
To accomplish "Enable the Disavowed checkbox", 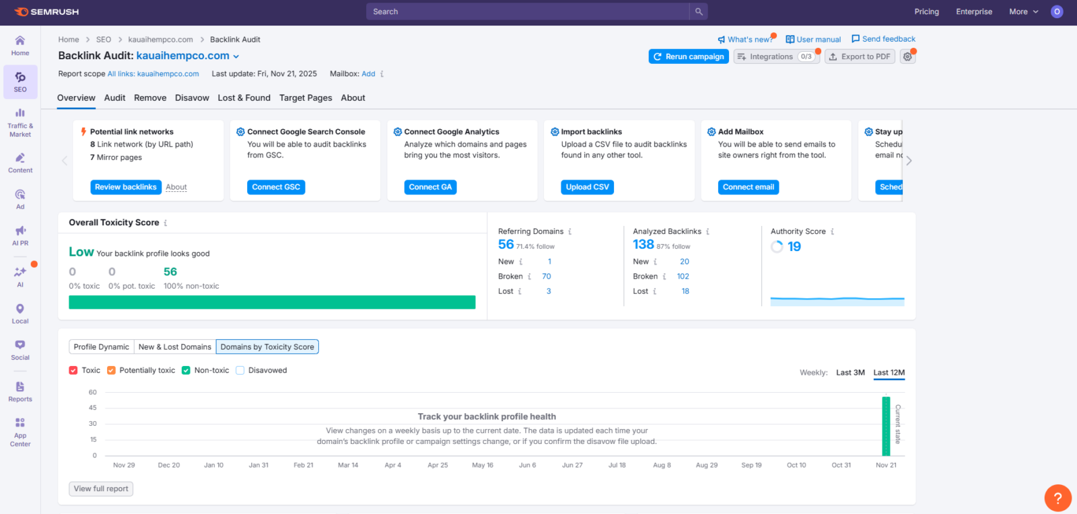I will coord(240,370).
